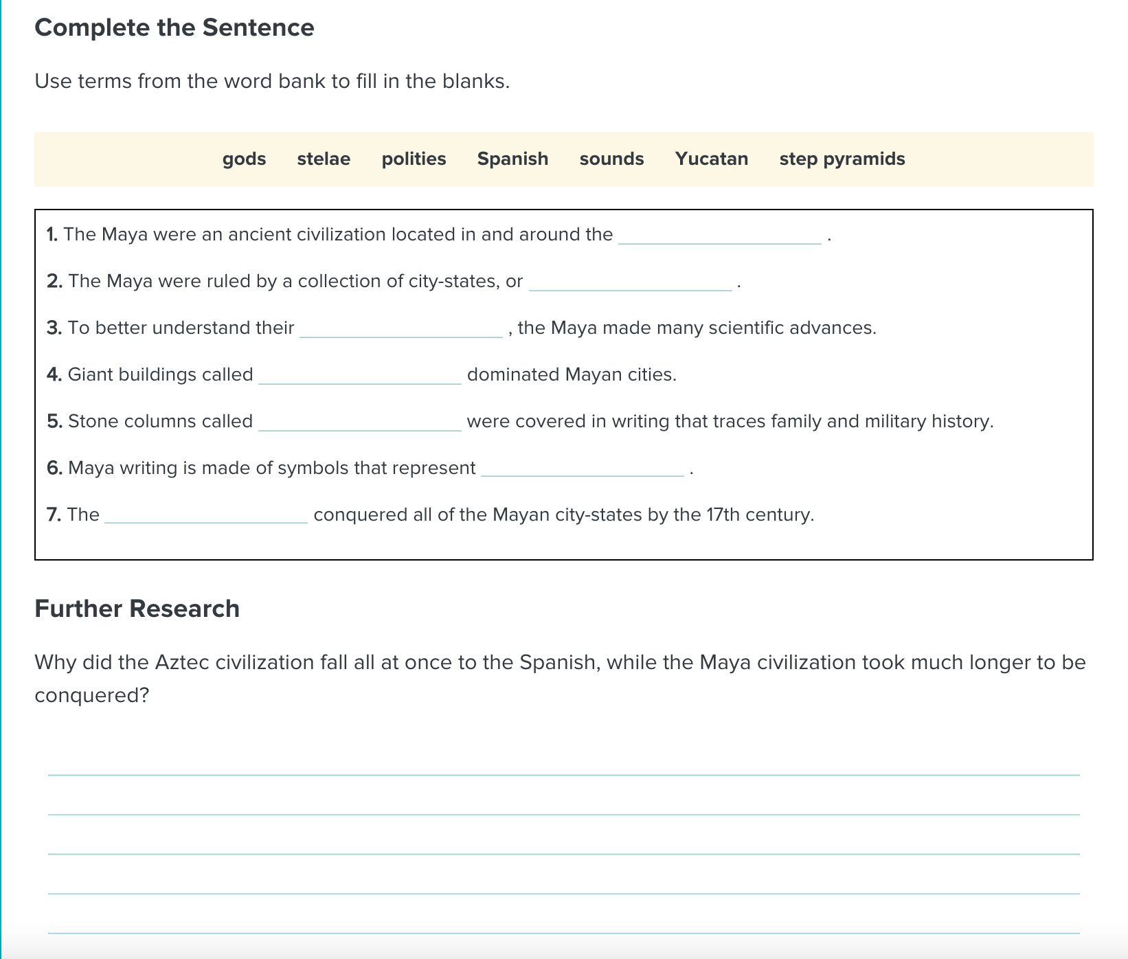Select 'stelae' from the word bank
This screenshot has height=959, width=1128.
(324, 159)
